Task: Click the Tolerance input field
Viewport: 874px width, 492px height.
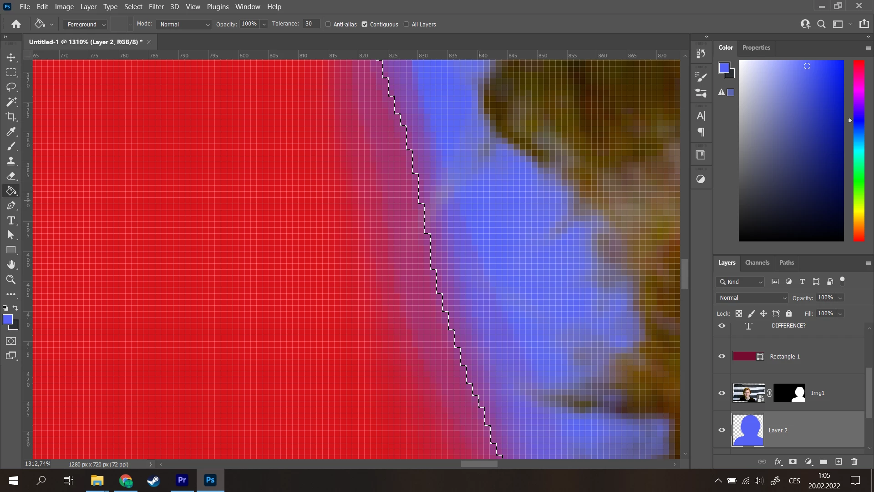Action: click(311, 24)
